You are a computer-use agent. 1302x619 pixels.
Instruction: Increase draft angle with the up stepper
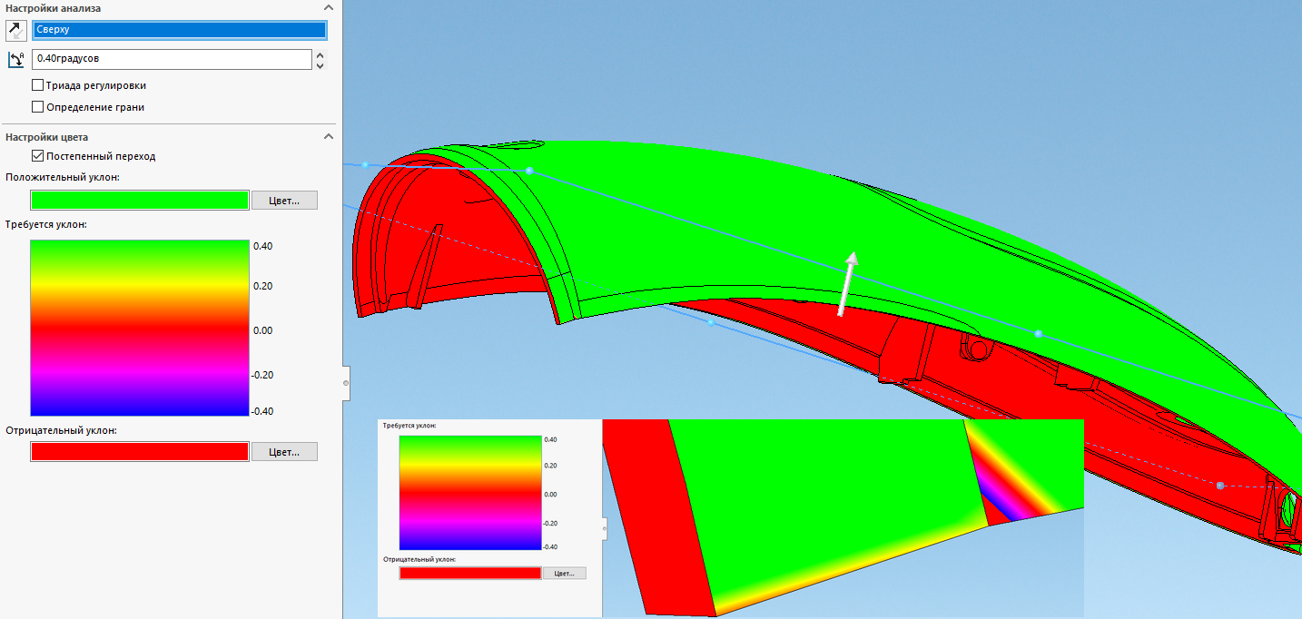coord(320,54)
